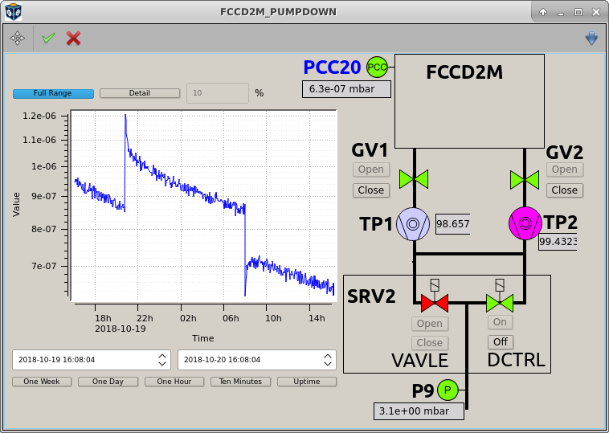The width and height of the screenshot is (609, 433).
Task: Click the keep-above up arrow title bar icon
Action: pos(543,12)
